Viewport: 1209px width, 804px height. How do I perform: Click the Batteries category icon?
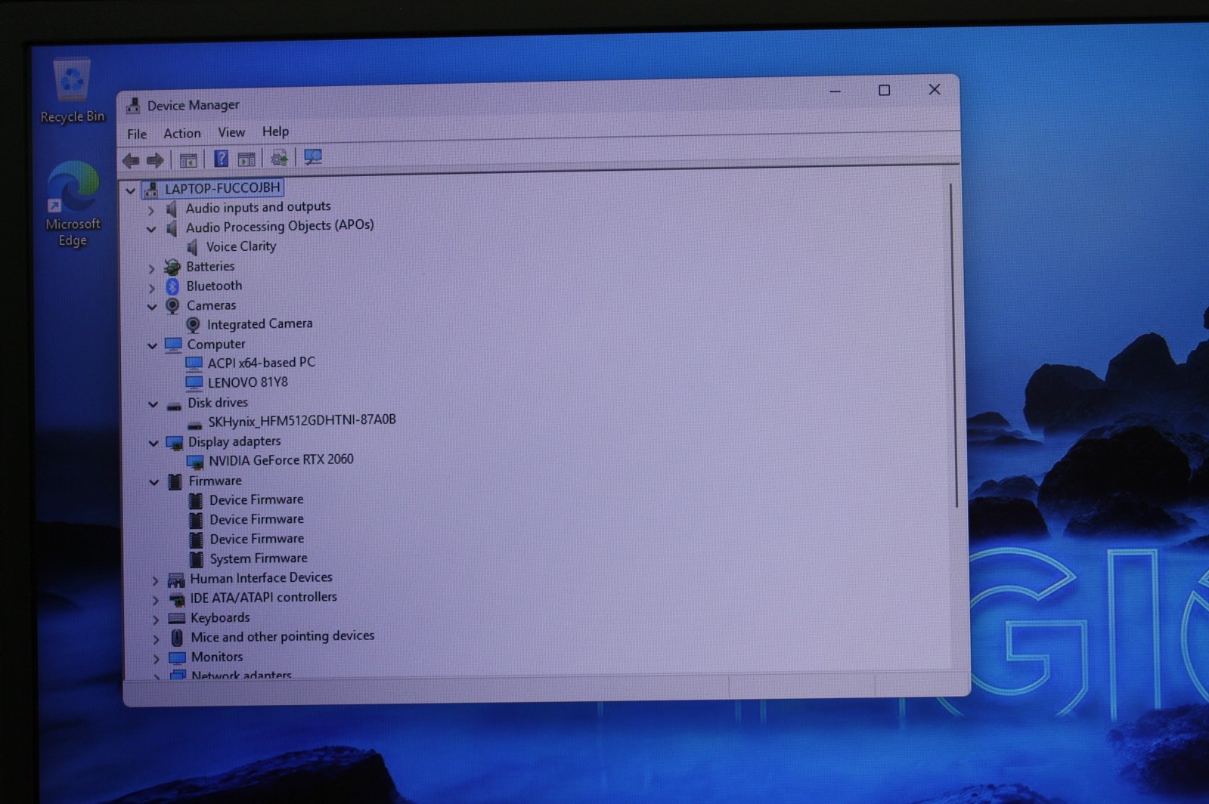[172, 267]
